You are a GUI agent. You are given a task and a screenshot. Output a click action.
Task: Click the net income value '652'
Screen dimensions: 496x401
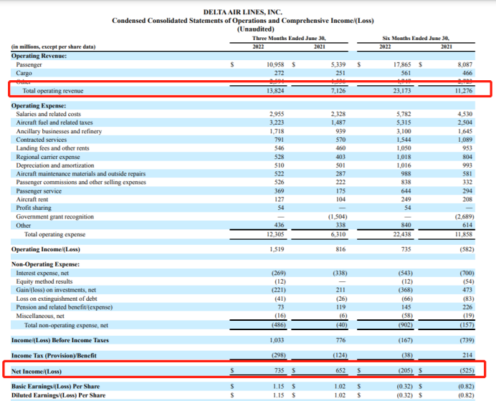[340, 370]
